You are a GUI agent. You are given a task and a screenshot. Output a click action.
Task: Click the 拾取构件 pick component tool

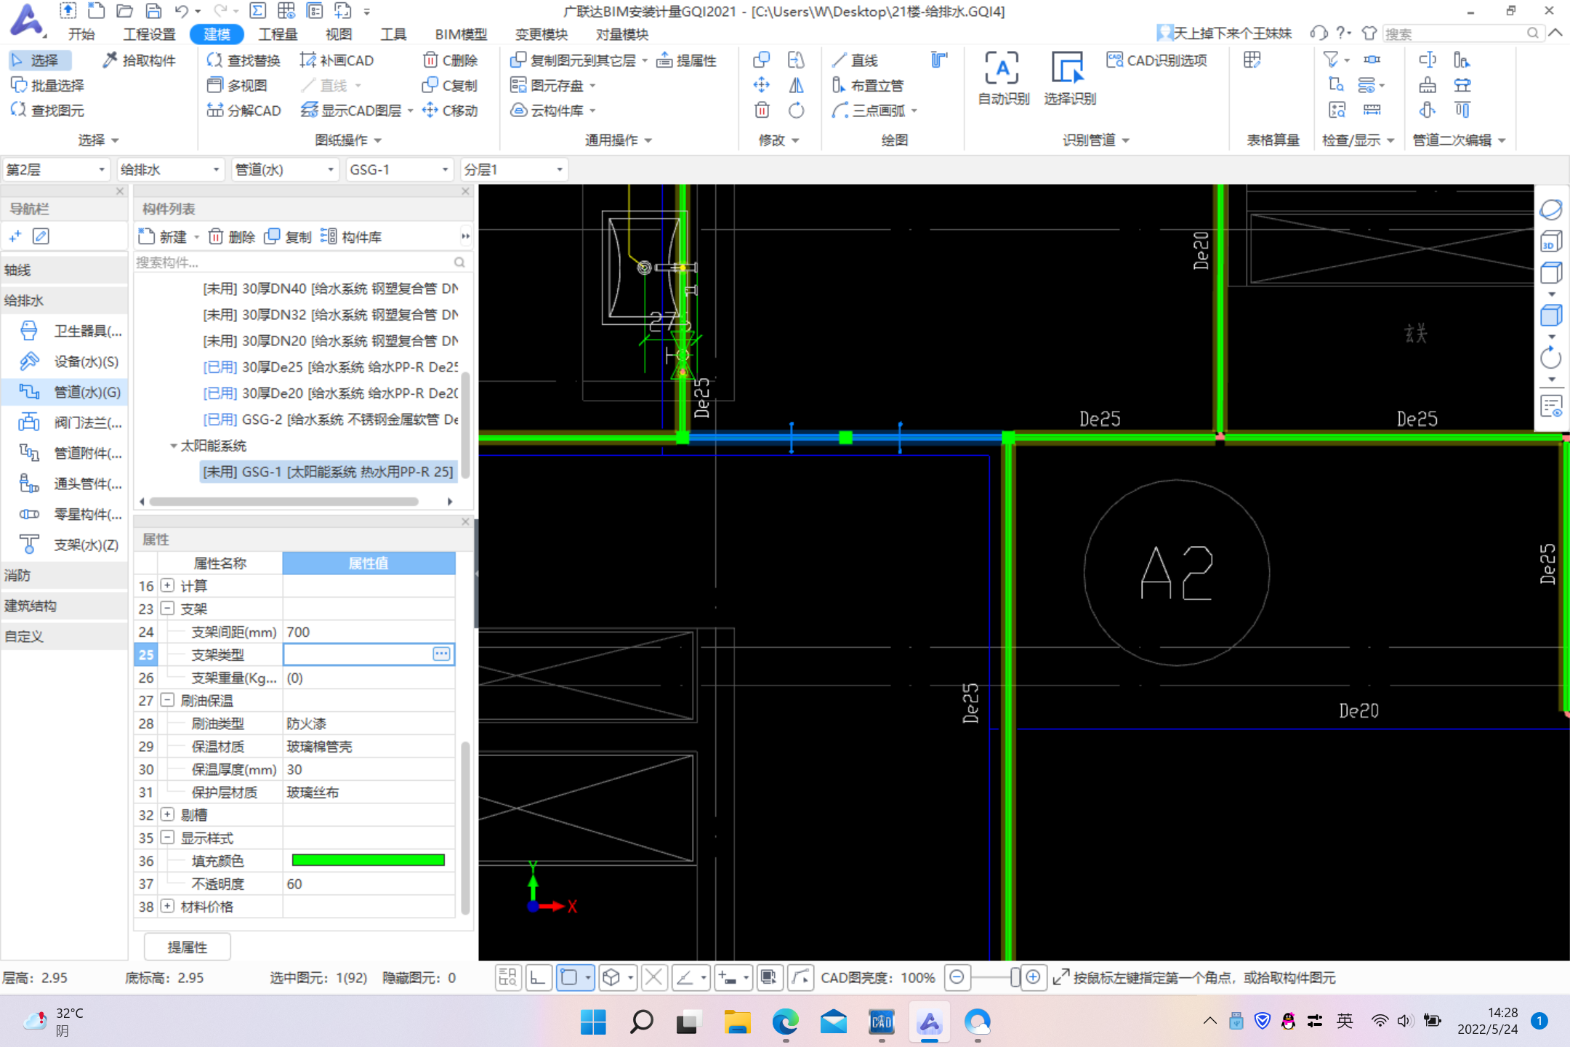pyautogui.click(x=139, y=60)
